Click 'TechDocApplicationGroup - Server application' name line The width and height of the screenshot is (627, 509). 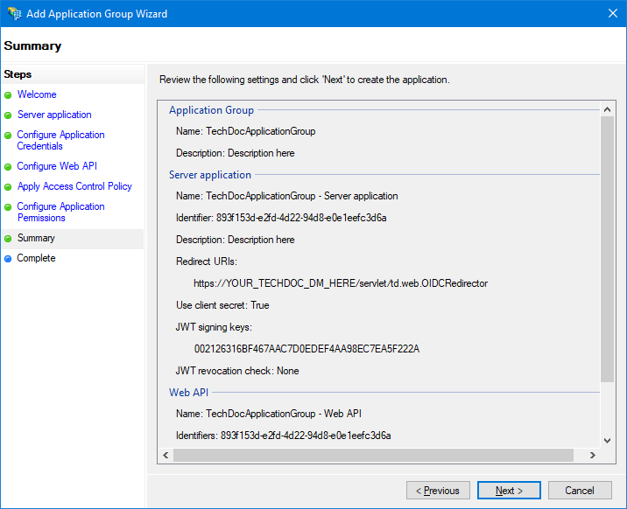286,196
